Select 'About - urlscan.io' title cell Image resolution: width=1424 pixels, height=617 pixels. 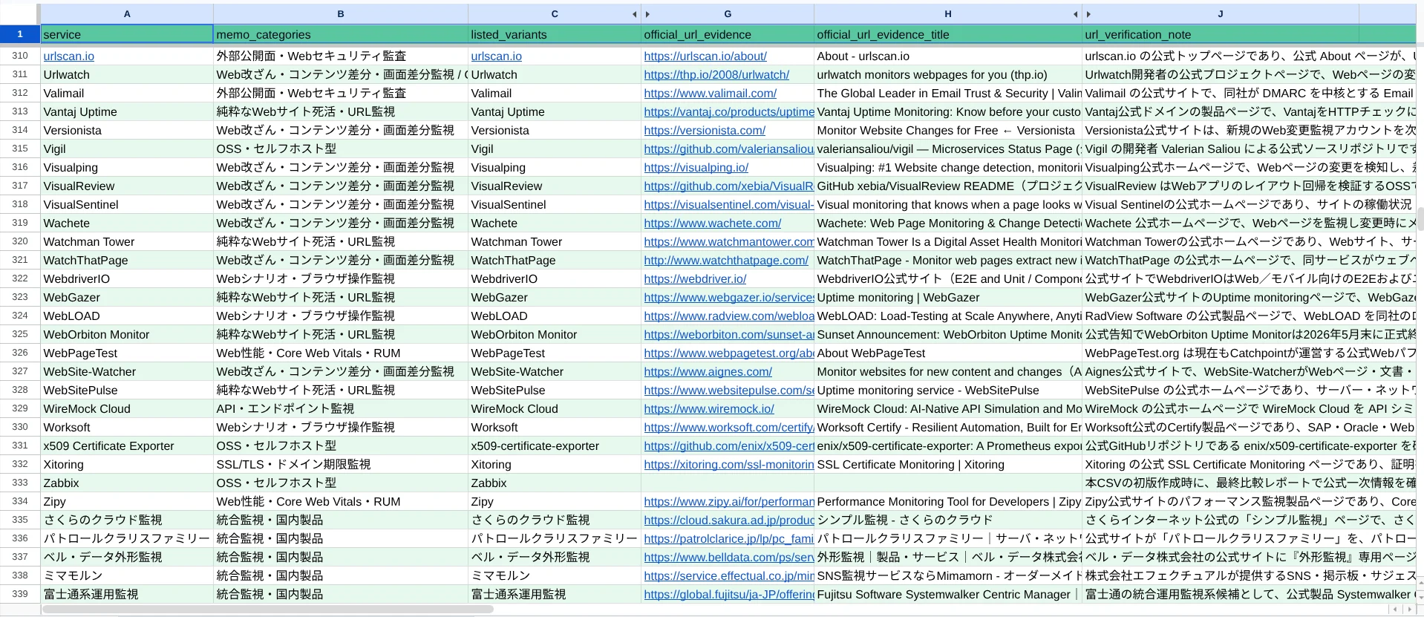pyautogui.click(x=948, y=56)
